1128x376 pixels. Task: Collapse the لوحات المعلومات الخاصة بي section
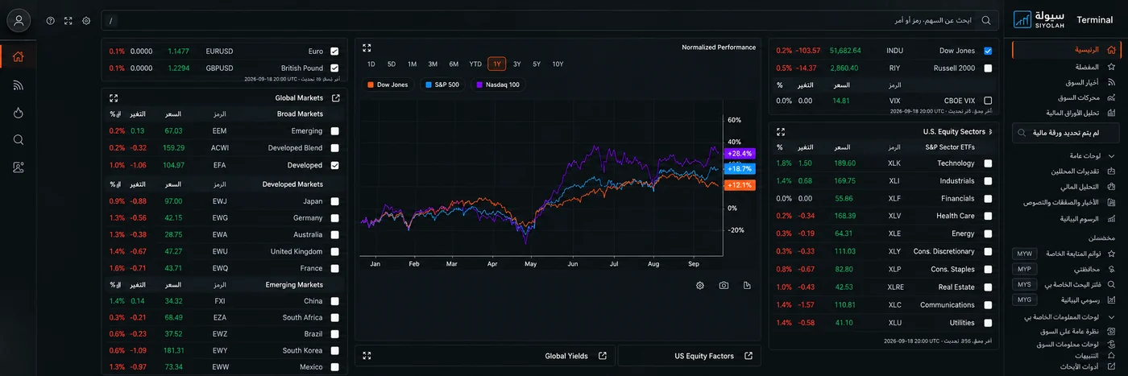[1112, 317]
